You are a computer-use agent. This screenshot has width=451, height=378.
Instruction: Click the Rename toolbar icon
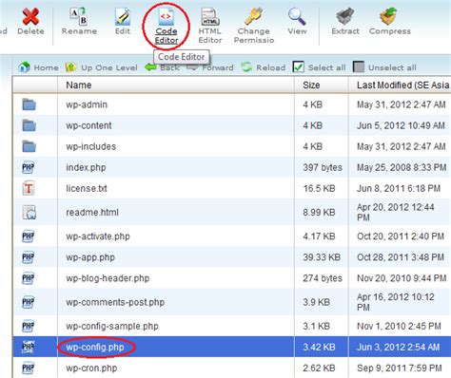(x=78, y=16)
